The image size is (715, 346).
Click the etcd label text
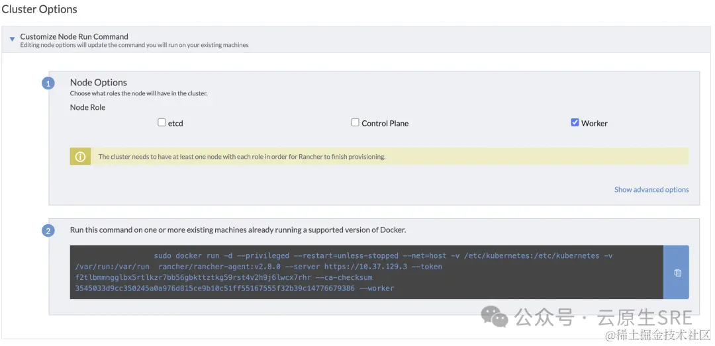(175, 123)
